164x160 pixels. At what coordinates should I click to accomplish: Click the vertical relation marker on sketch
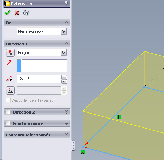coord(119,117)
